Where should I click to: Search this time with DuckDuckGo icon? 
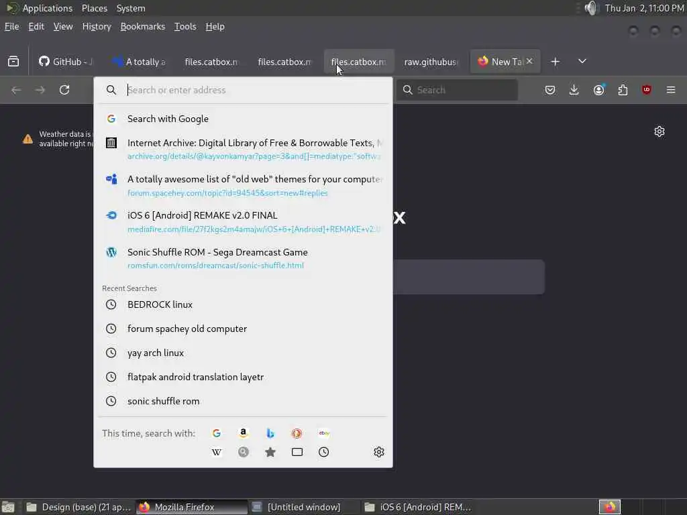click(x=297, y=433)
